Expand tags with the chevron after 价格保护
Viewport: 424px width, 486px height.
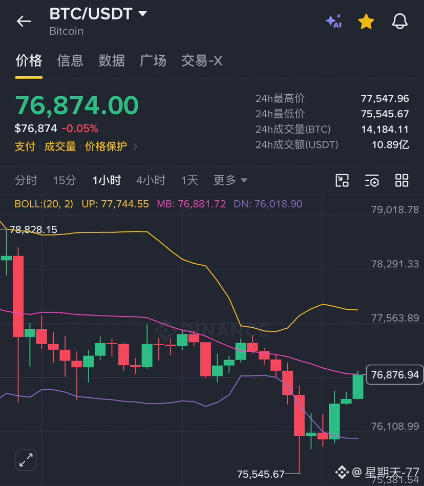tap(135, 146)
